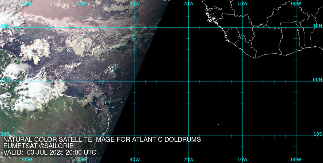The height and width of the screenshot is (163, 323).
Task: Click the 10W longitude label along the top edge
Action: click(x=242, y=4)
